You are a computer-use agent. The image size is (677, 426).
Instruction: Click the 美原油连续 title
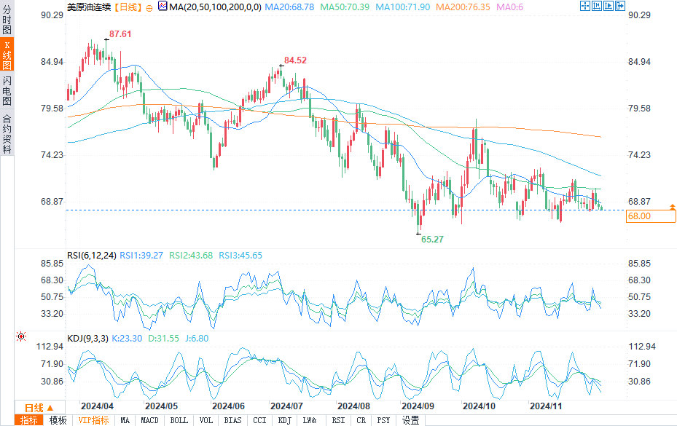tap(90, 7)
